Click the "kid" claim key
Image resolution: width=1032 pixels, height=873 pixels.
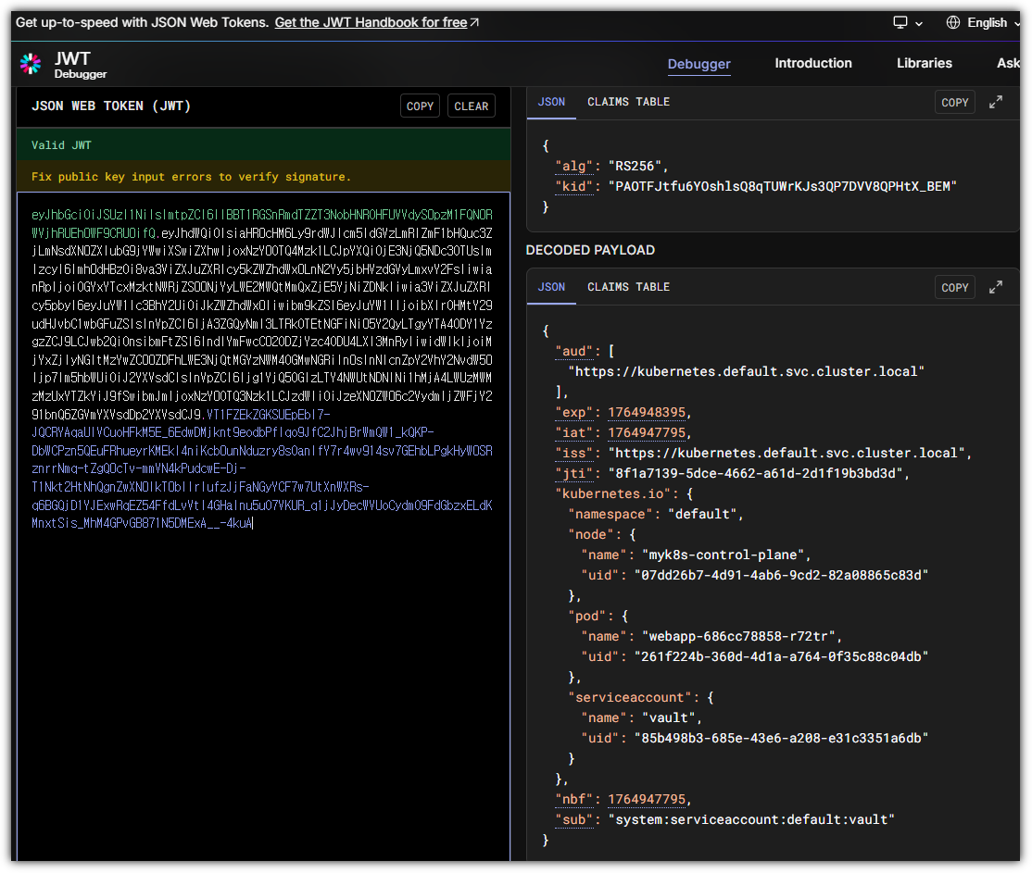click(x=573, y=186)
